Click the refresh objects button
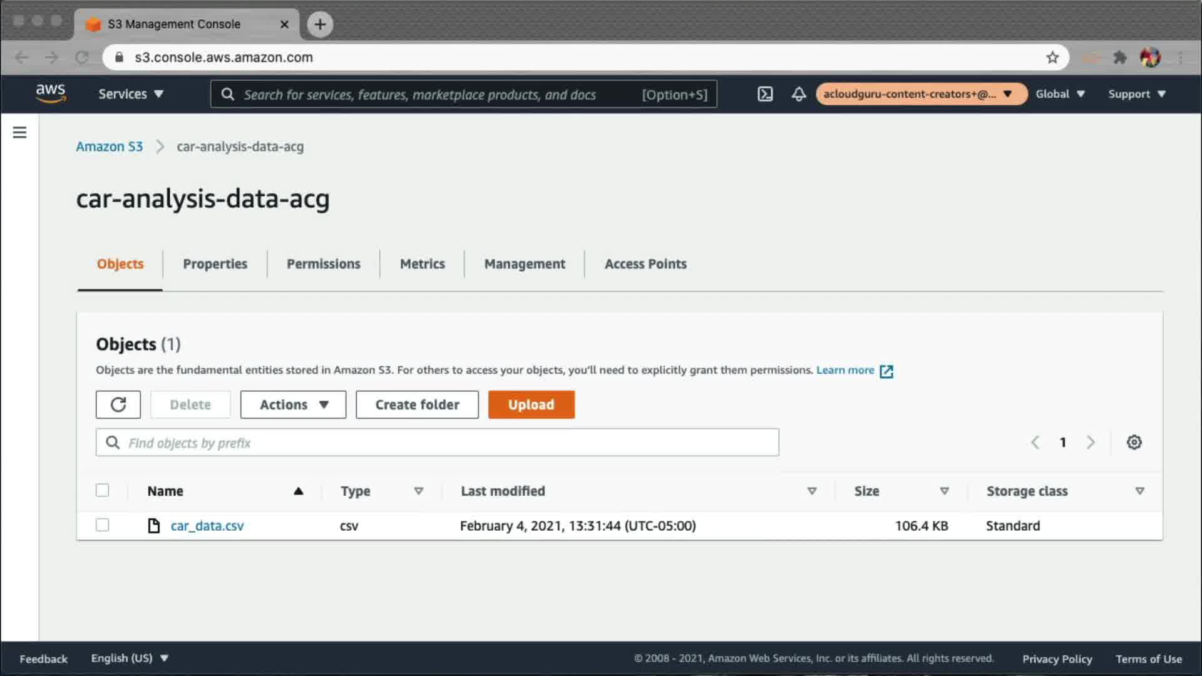This screenshot has height=676, width=1202. (x=118, y=404)
